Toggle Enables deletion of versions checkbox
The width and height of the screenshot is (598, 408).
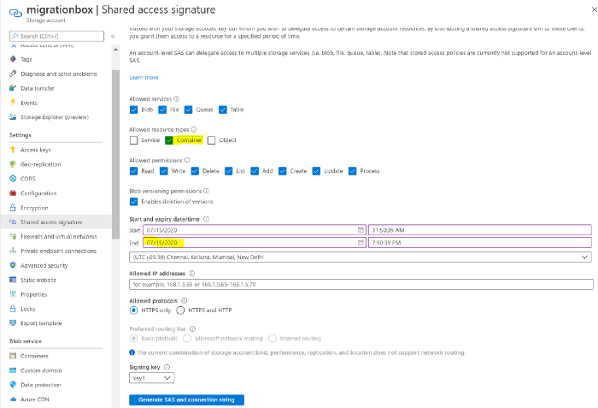(133, 201)
